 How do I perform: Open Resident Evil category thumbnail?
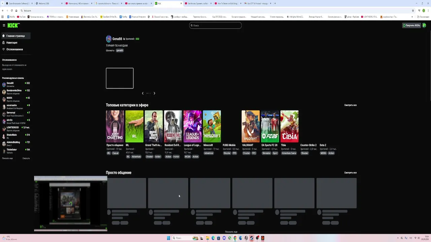pyautogui.click(x=173, y=126)
